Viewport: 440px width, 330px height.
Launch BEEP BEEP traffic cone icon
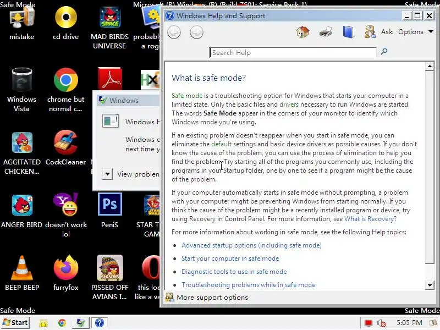(x=22, y=273)
